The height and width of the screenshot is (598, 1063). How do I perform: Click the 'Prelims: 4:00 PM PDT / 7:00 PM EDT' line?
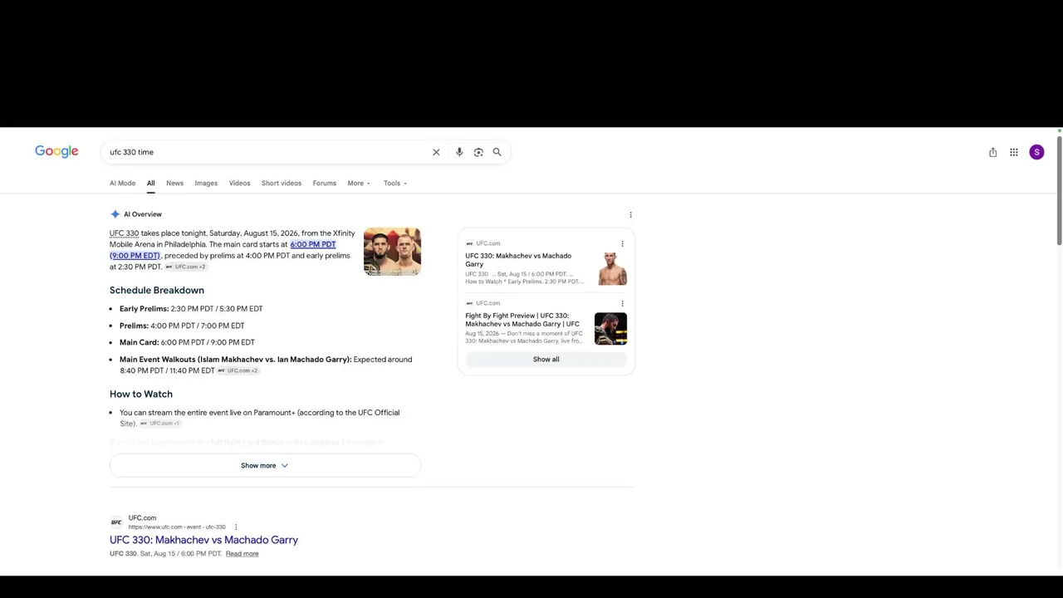pyautogui.click(x=182, y=326)
